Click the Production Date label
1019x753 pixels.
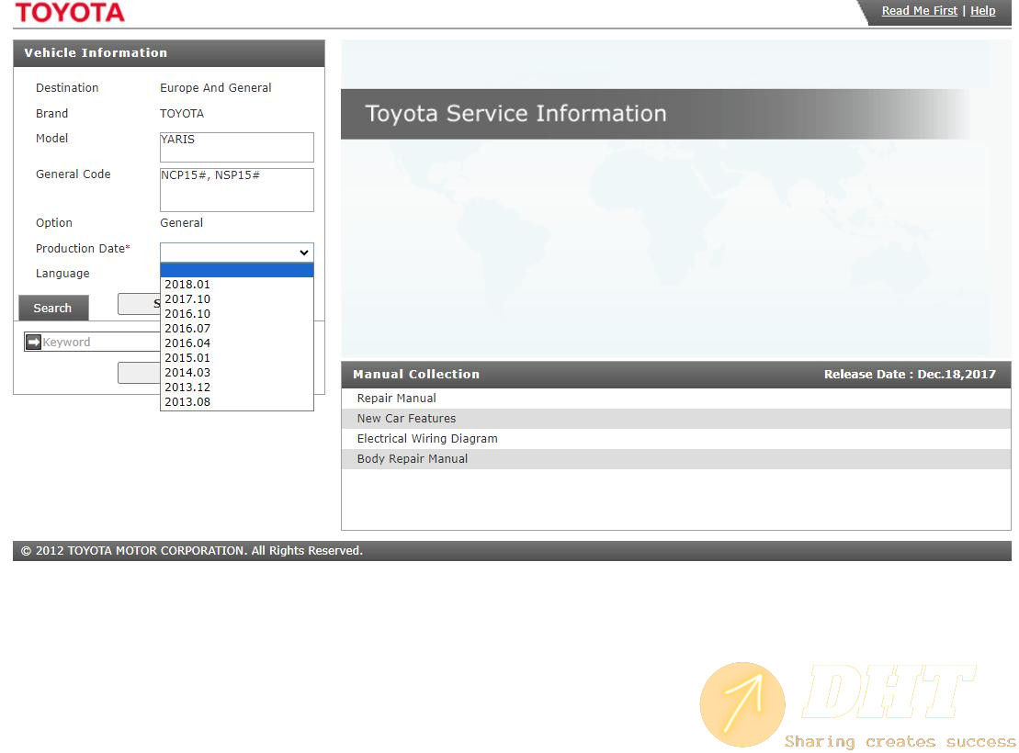[x=83, y=248]
